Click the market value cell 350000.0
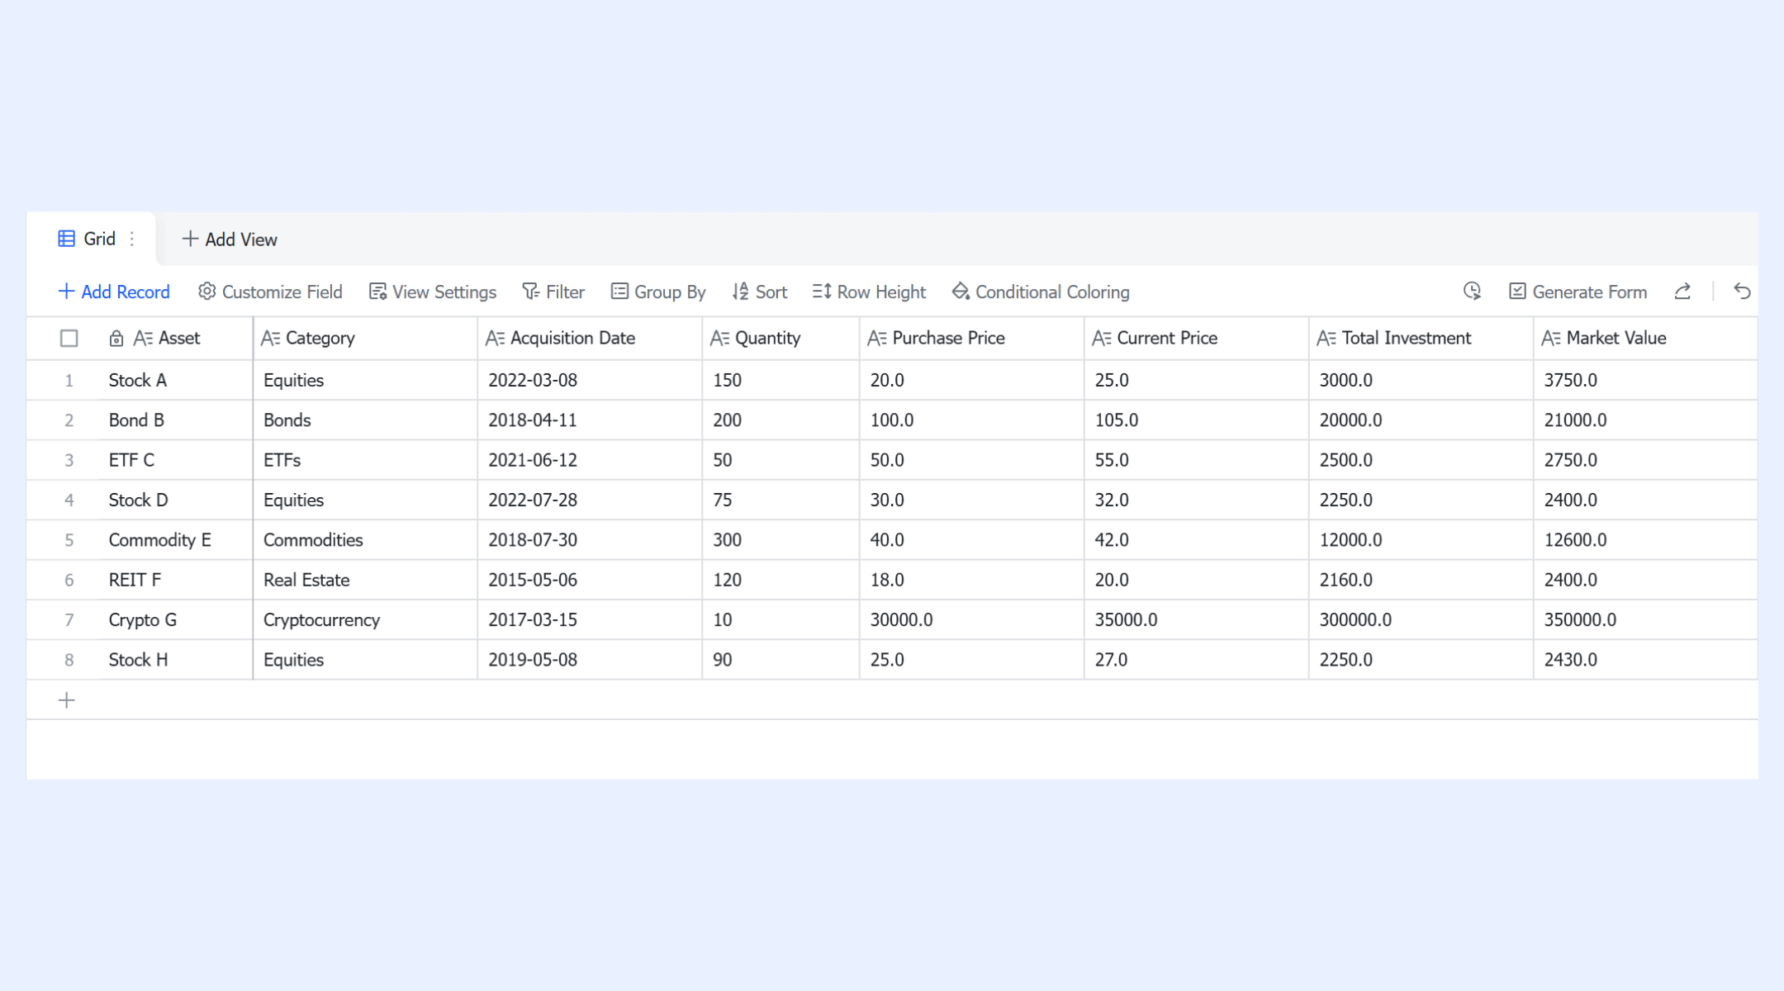The image size is (1784, 991). click(1645, 620)
